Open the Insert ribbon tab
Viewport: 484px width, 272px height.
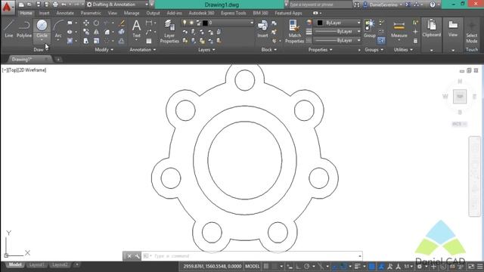pos(44,14)
